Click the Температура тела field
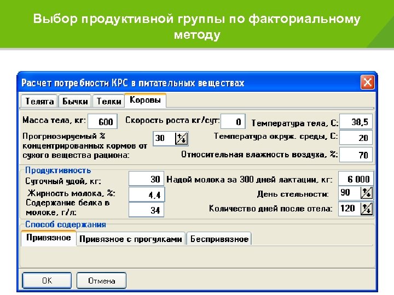394x295 pixels. tap(356, 122)
